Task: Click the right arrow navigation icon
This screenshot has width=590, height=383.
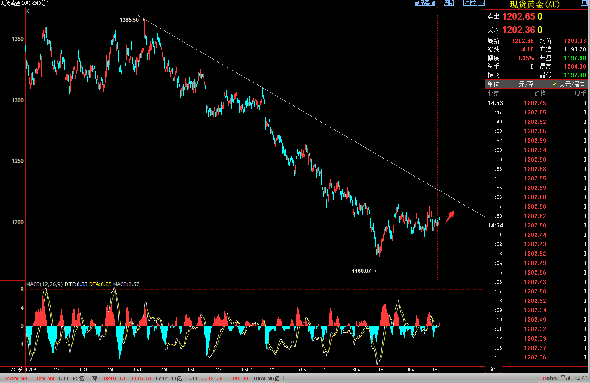Action: click(474, 3)
